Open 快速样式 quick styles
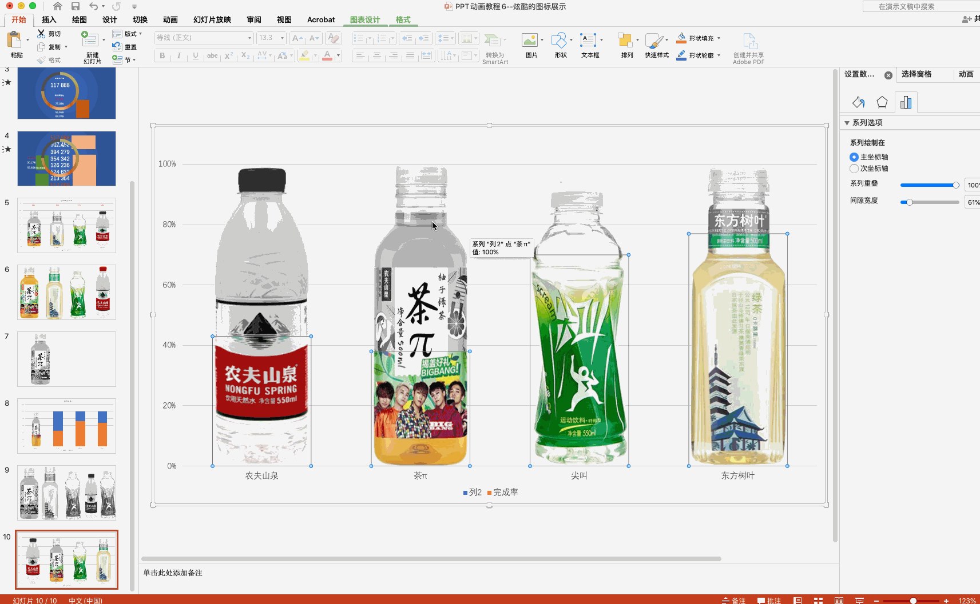Viewport: 980px width, 604px height. (x=653, y=41)
